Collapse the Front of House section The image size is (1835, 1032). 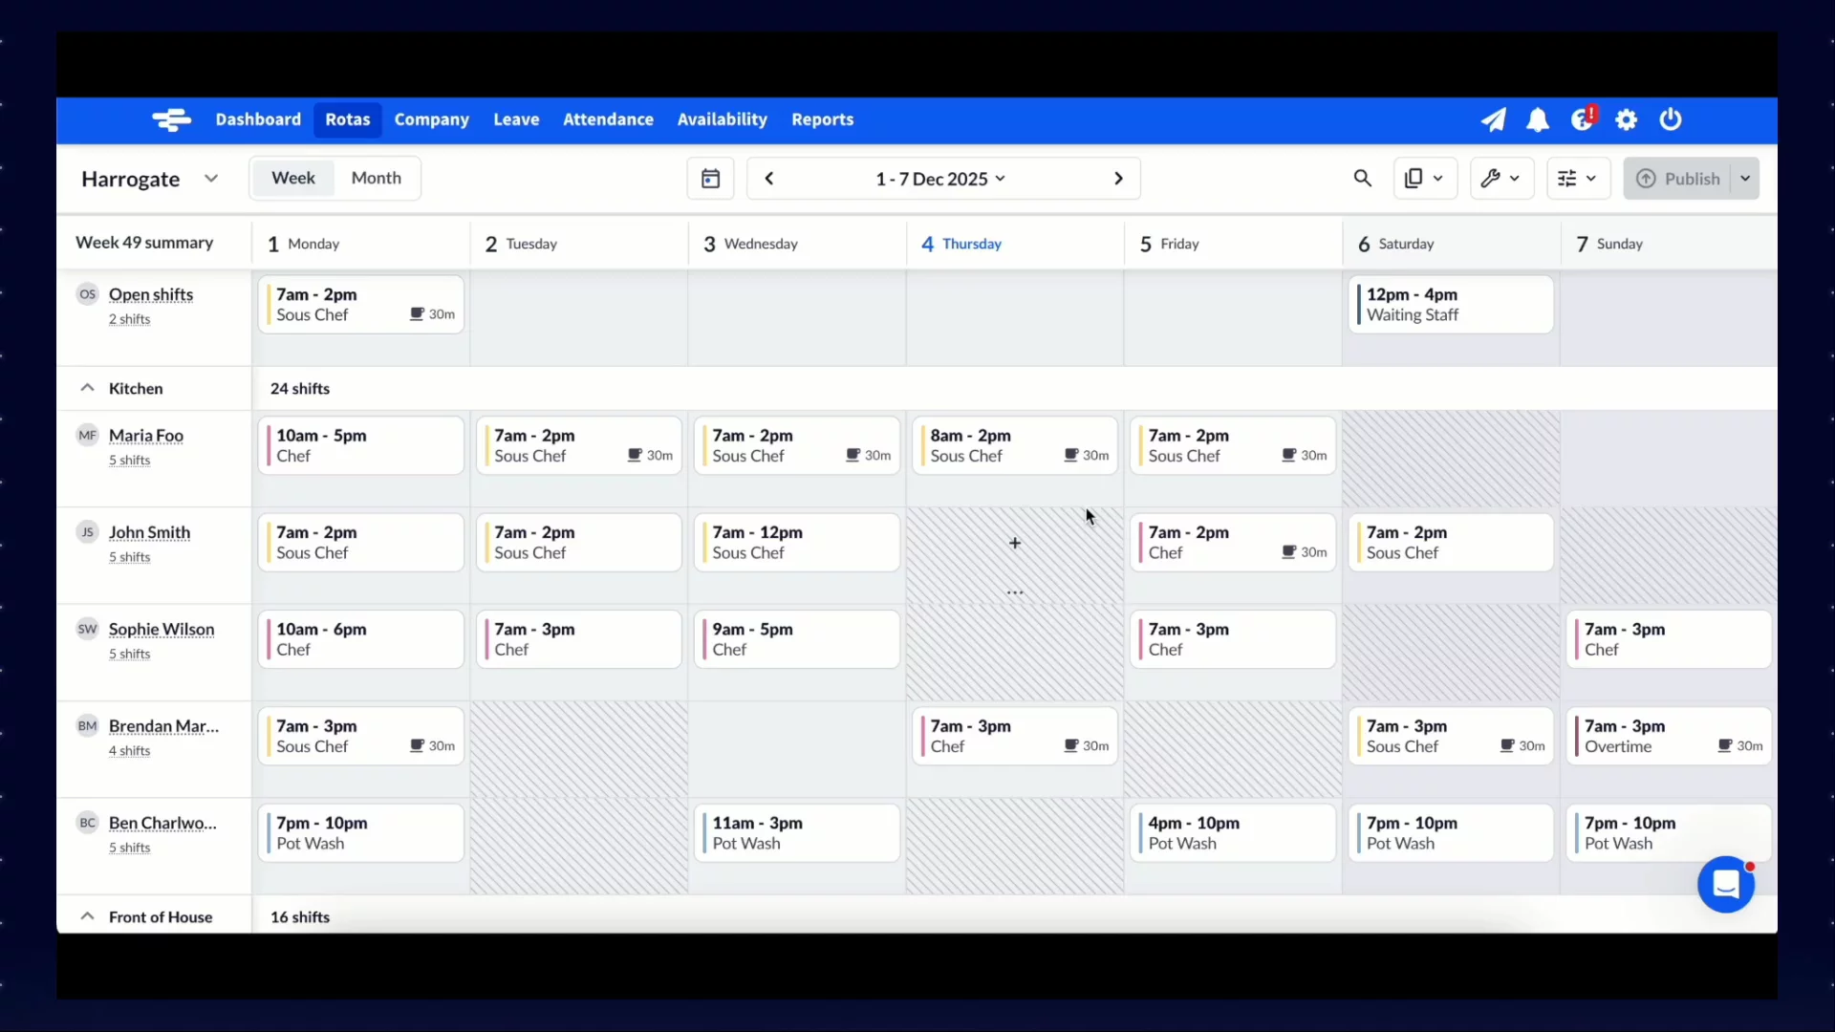[x=87, y=916]
